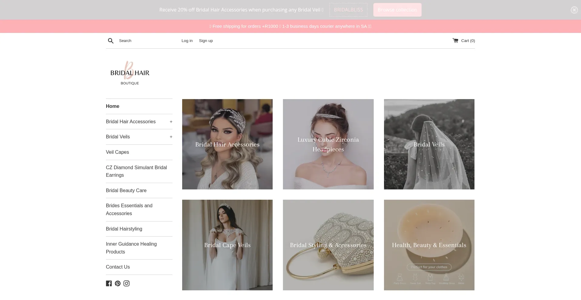Screen dimensions: 581x300
Task: Expand Bridal Hair Accessories submenu plus
Action: (171, 122)
